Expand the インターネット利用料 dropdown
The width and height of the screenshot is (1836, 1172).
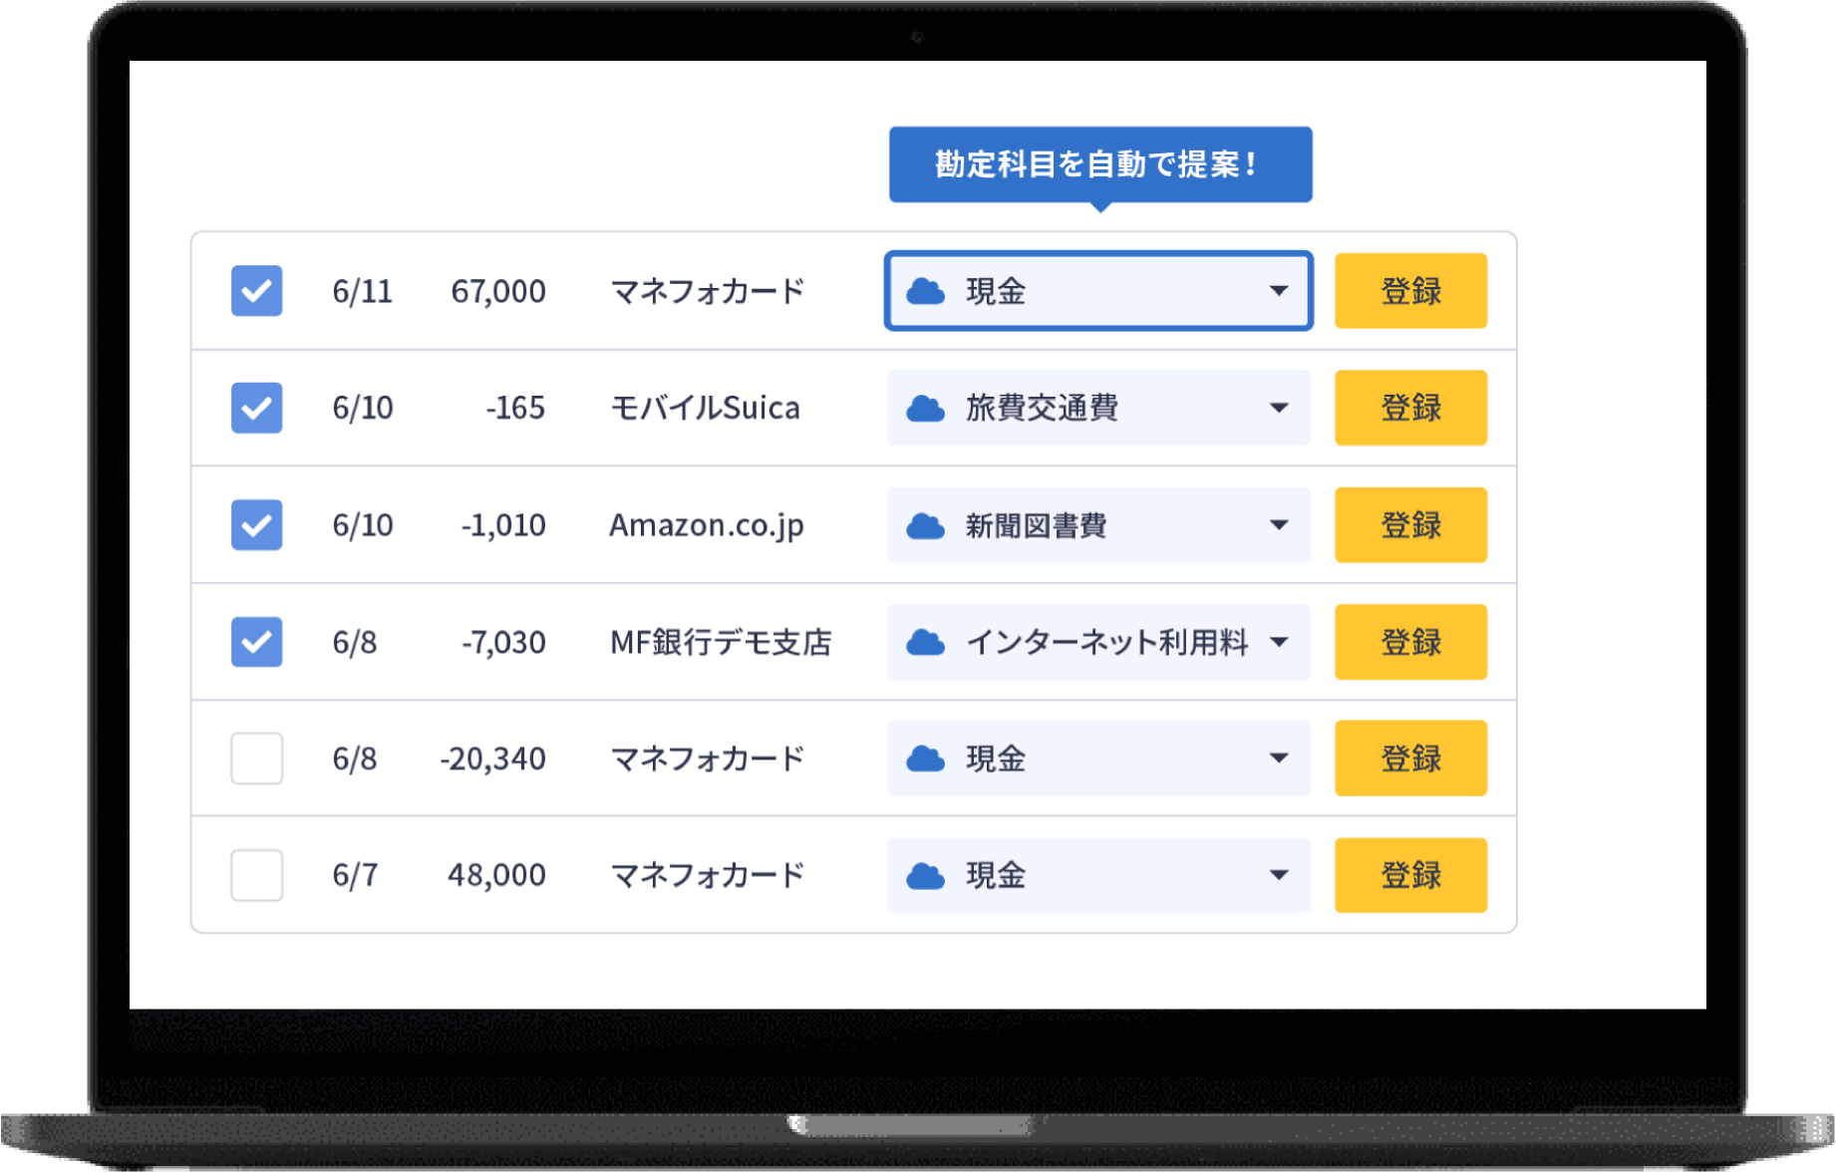[x=1280, y=642]
